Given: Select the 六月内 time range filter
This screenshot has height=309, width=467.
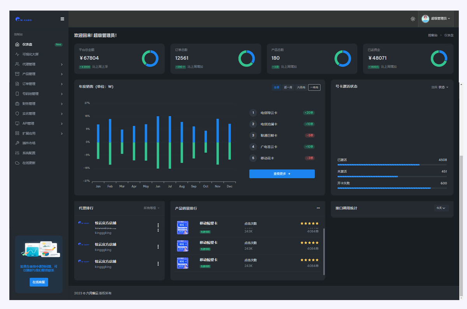Looking at the screenshot, I should [x=301, y=87].
